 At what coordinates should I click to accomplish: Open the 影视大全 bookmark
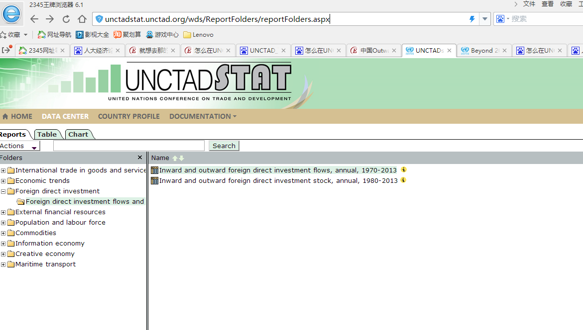pos(92,34)
